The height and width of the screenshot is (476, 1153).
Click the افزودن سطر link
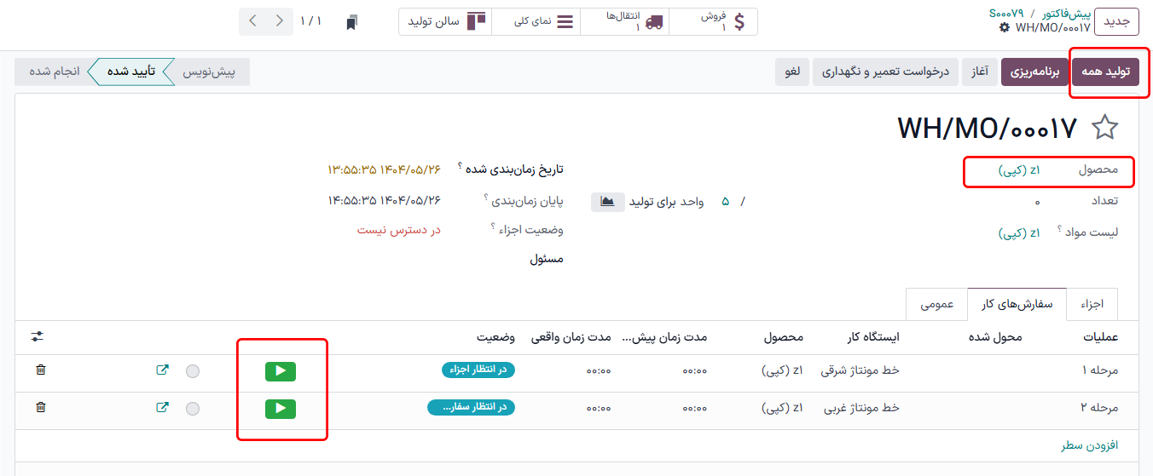pos(1089,445)
